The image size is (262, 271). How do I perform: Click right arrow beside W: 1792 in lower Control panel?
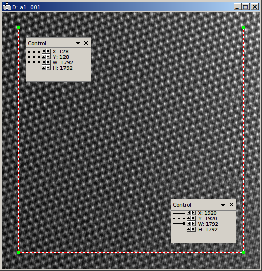193,224
